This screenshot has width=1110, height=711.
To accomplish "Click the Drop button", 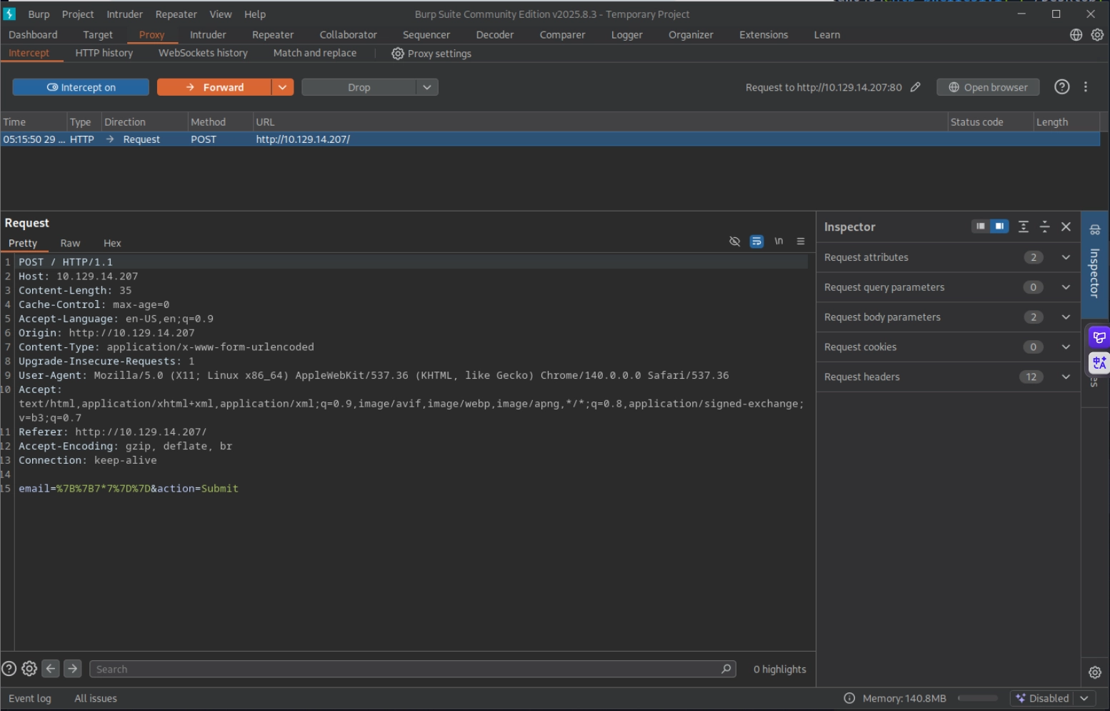I will (x=359, y=87).
